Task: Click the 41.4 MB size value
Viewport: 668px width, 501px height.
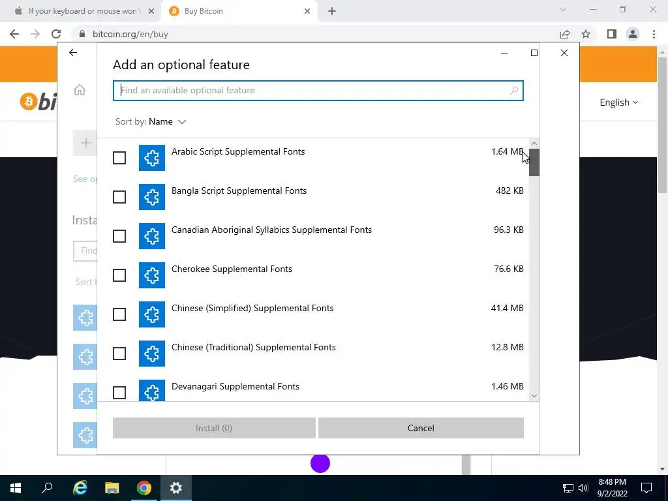Action: pyautogui.click(x=507, y=308)
